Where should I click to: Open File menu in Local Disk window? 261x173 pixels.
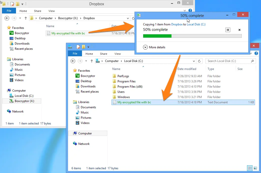tap(75, 54)
